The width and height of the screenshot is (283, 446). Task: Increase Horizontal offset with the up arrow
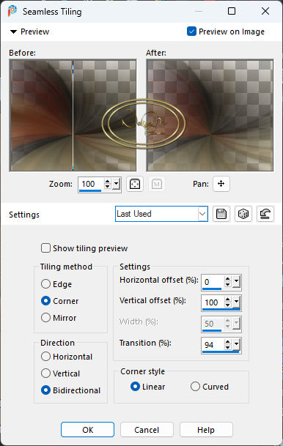[x=227, y=279]
